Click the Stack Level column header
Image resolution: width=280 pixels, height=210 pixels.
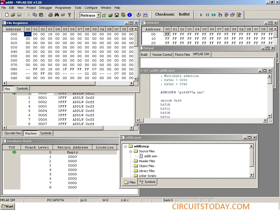click(x=37, y=147)
